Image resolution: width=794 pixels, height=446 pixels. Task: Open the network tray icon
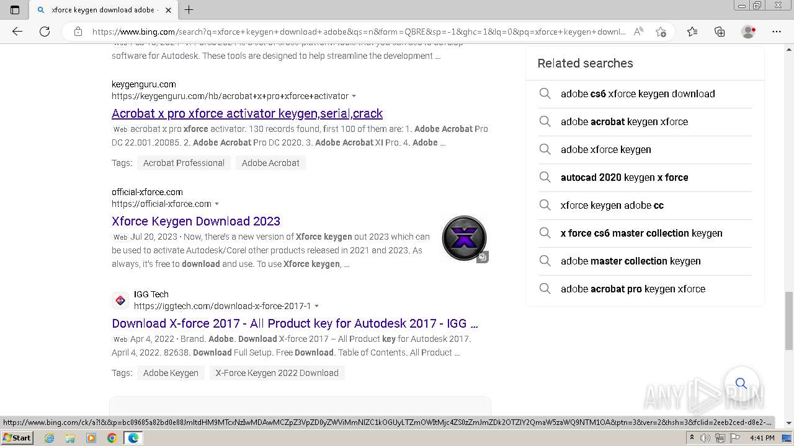[x=720, y=438]
